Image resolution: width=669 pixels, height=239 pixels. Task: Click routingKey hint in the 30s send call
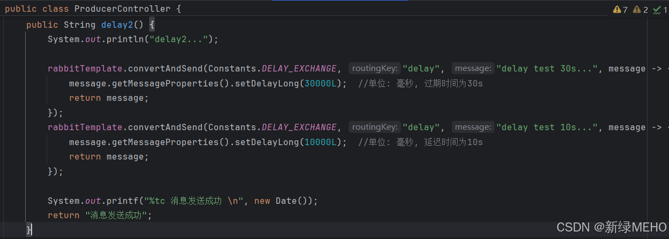(x=375, y=68)
